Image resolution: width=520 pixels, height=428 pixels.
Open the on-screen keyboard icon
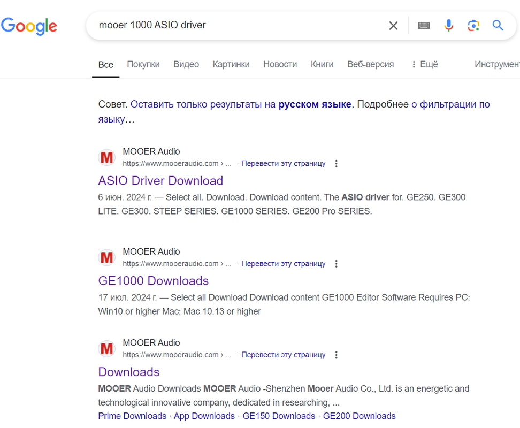(424, 26)
